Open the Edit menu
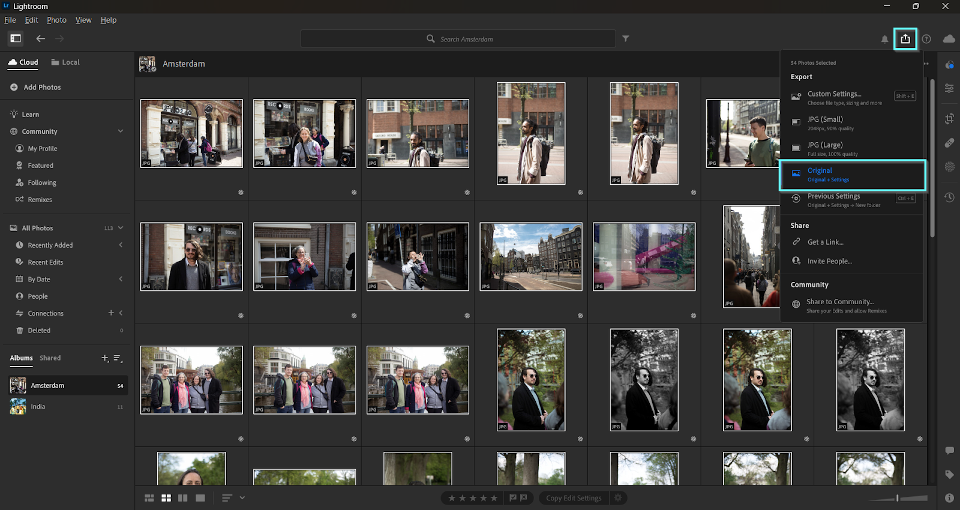The image size is (960, 510). (31, 20)
